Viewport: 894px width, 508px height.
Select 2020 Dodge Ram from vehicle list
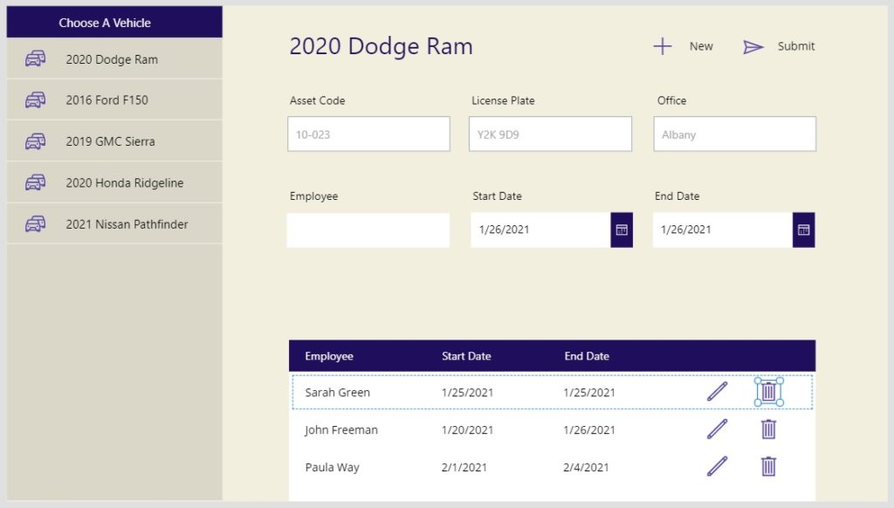coord(114,58)
